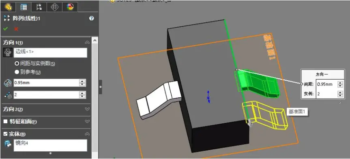Decrease callout instance count down arrow

click(340, 96)
